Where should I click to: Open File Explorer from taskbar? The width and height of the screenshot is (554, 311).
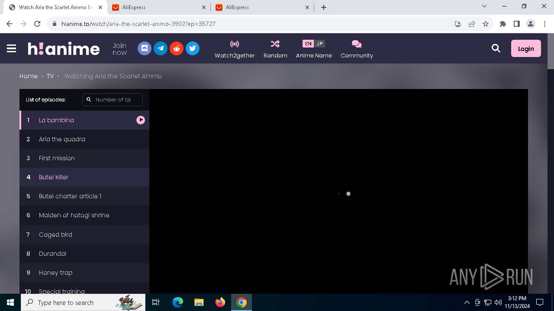tap(199, 302)
